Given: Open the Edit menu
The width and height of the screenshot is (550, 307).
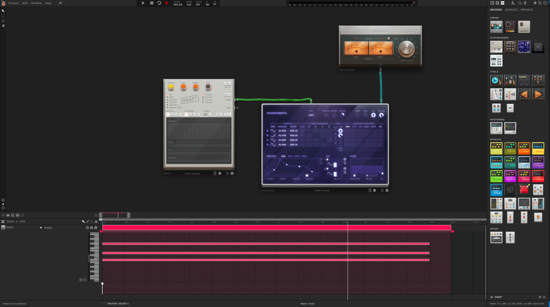Looking at the screenshot, I should click(x=25, y=3).
